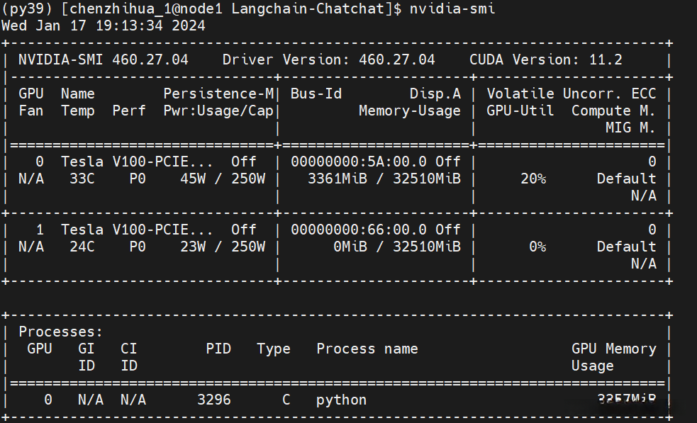
Task: Click the 24C temperature reading
Action: pyautogui.click(x=82, y=247)
